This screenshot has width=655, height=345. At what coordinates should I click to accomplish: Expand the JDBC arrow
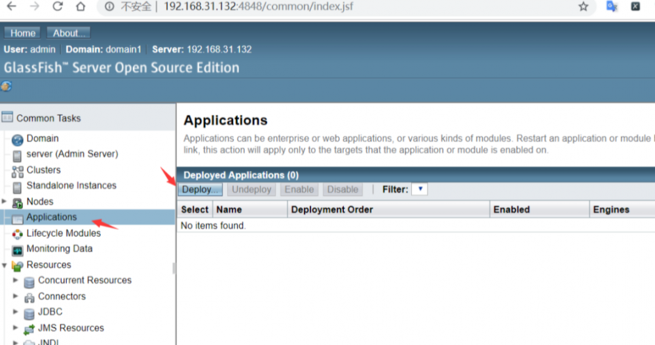[x=16, y=312]
